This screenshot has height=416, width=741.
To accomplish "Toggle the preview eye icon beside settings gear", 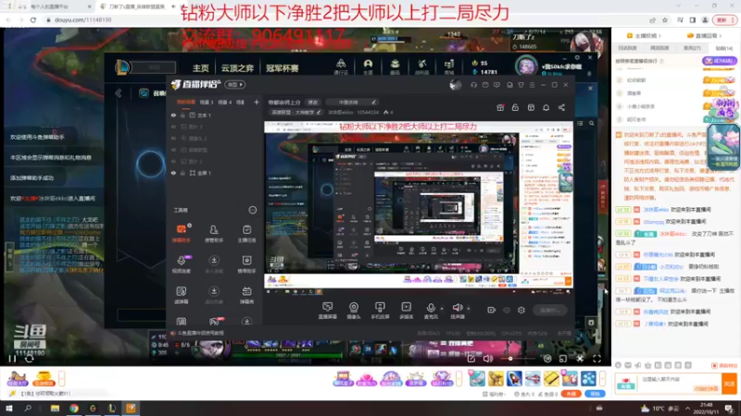I will (x=507, y=311).
